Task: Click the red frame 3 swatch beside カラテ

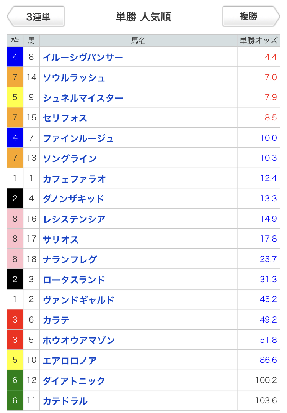Action: tap(15, 320)
